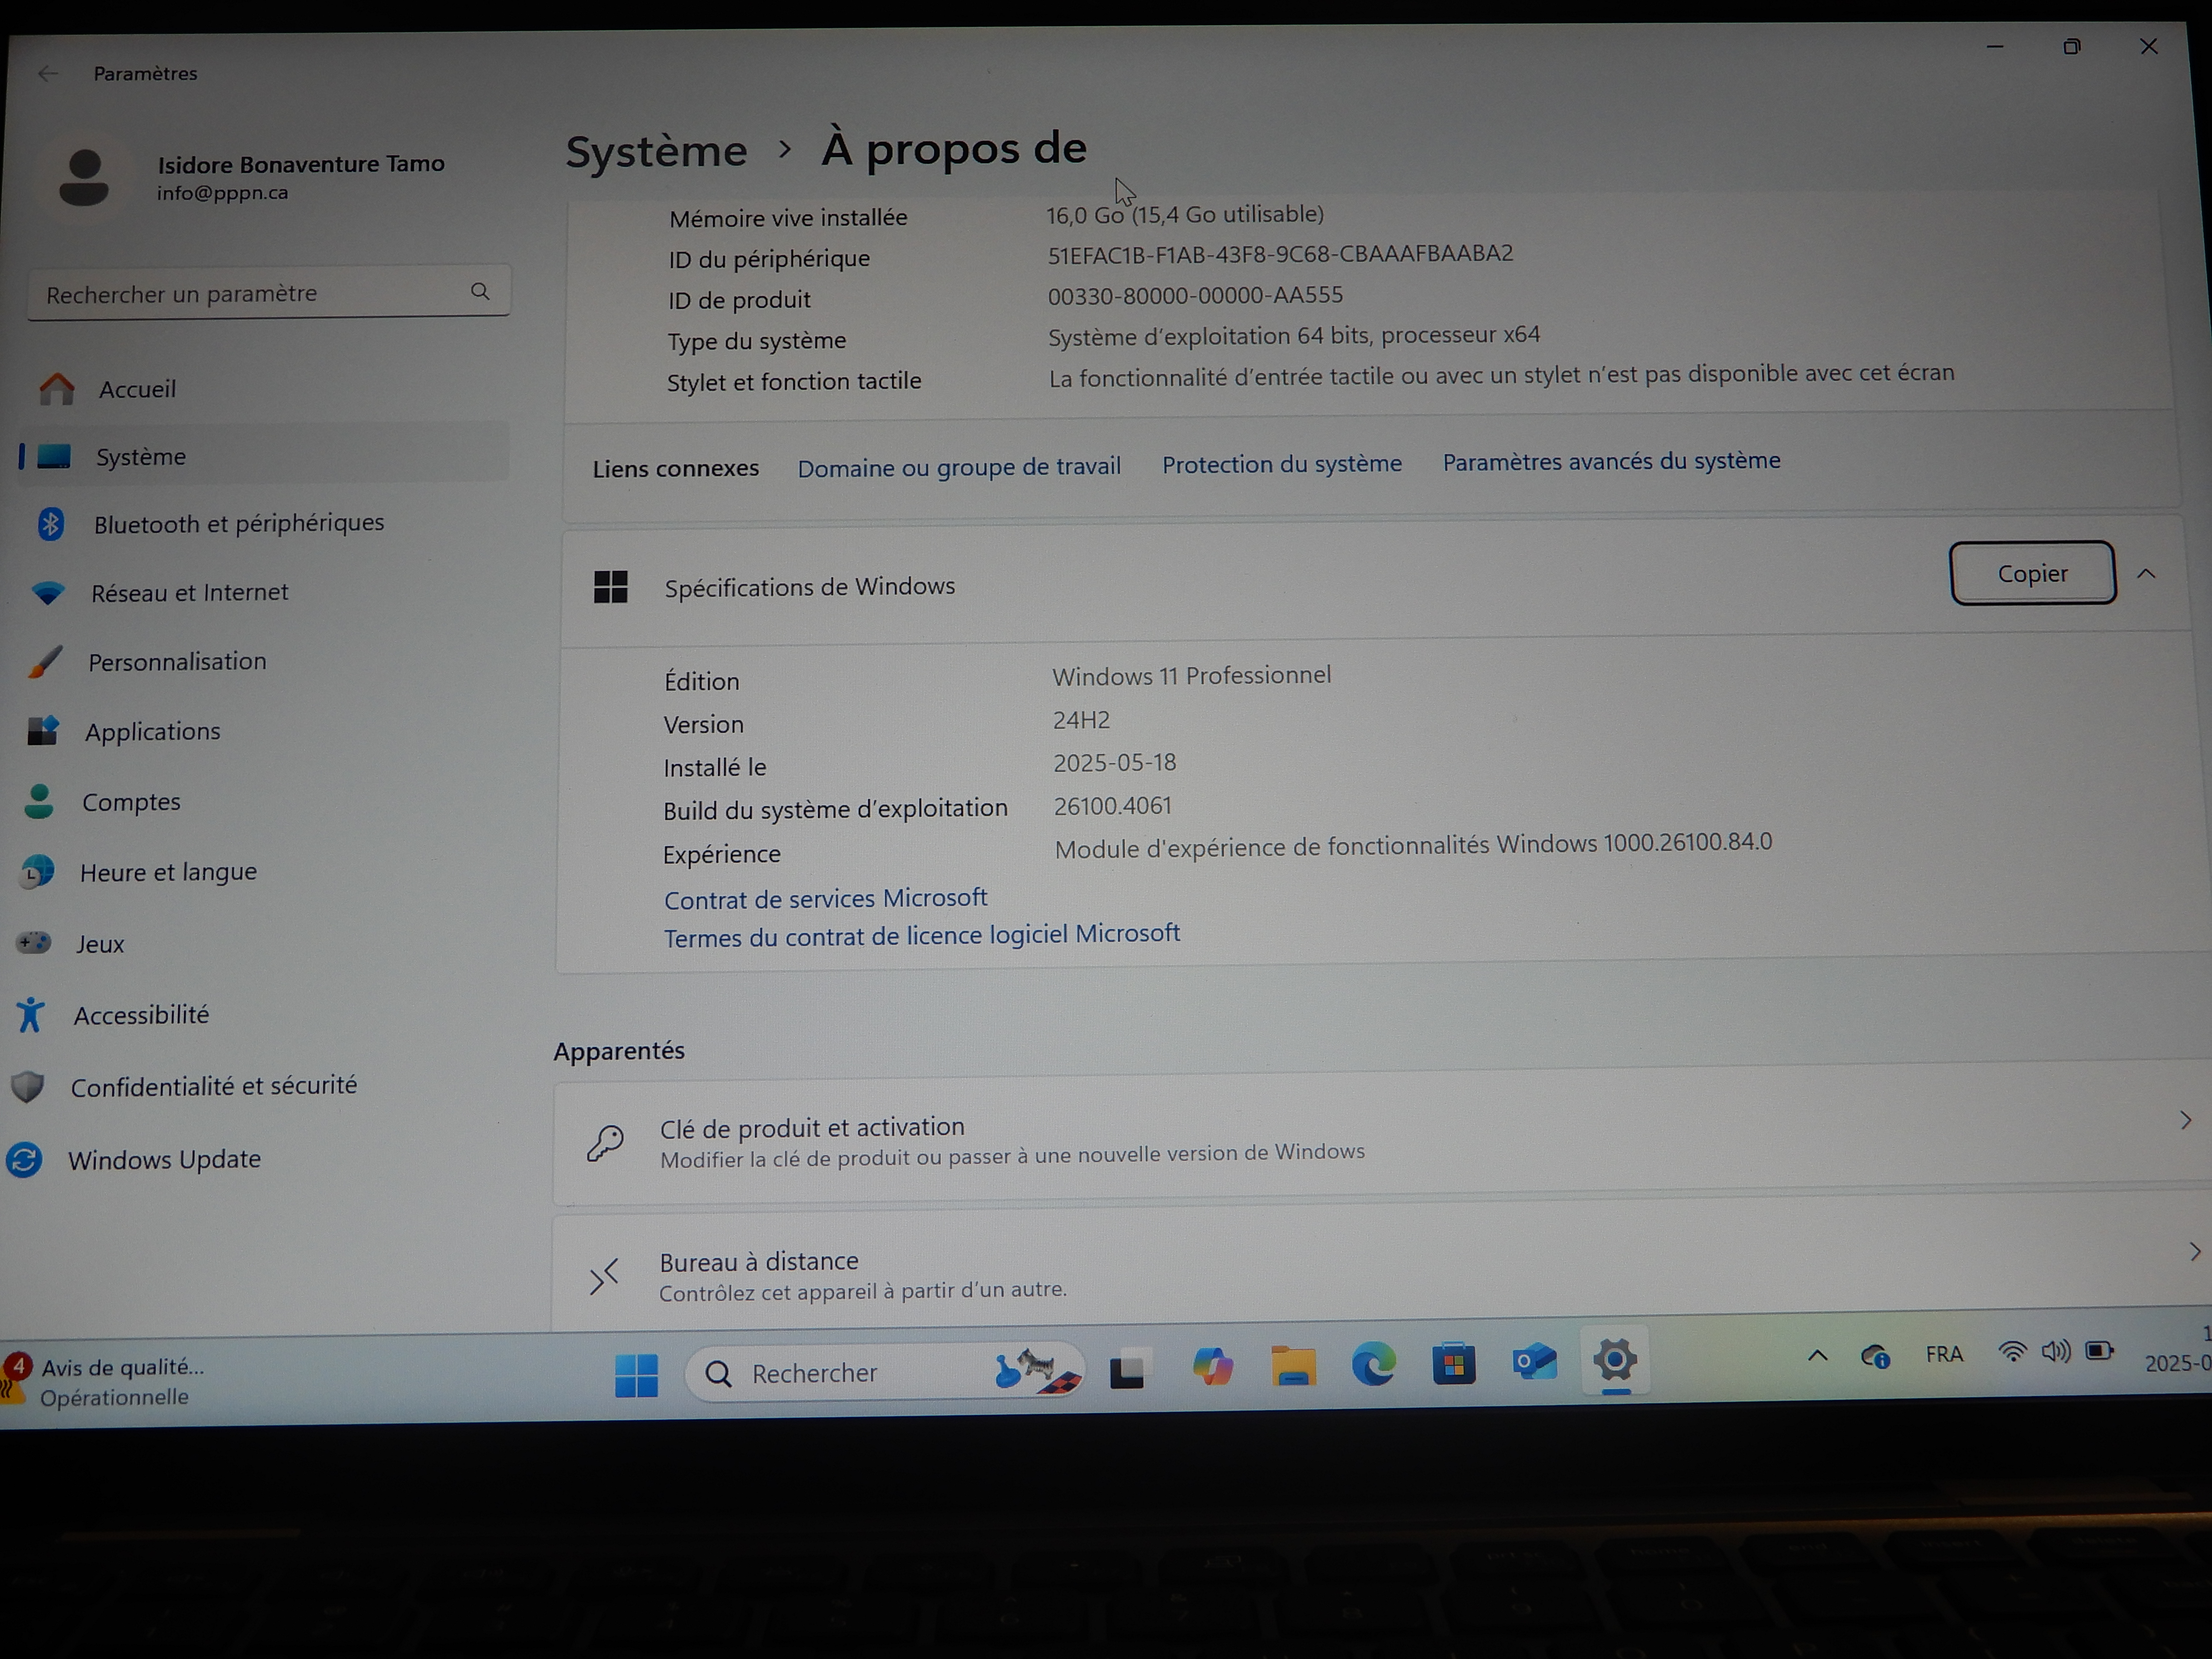Click the ID du périphérique value

click(x=1280, y=254)
